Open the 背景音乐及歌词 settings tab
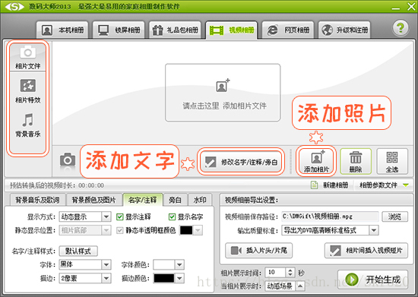Screen dimensions: 418x297 pyautogui.click(x=37, y=200)
